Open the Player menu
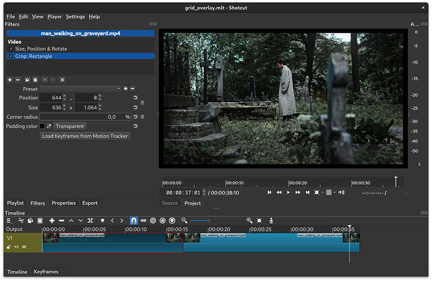The image size is (432, 281). (54, 16)
